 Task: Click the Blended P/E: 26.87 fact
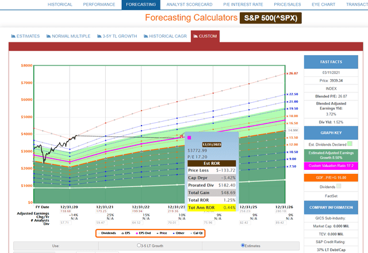point(331,96)
